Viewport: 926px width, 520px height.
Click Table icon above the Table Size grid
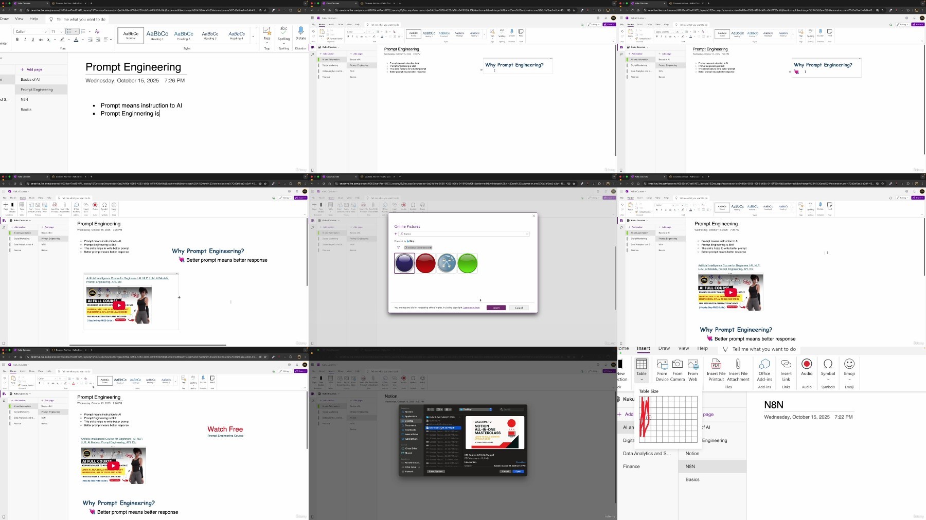click(x=642, y=364)
